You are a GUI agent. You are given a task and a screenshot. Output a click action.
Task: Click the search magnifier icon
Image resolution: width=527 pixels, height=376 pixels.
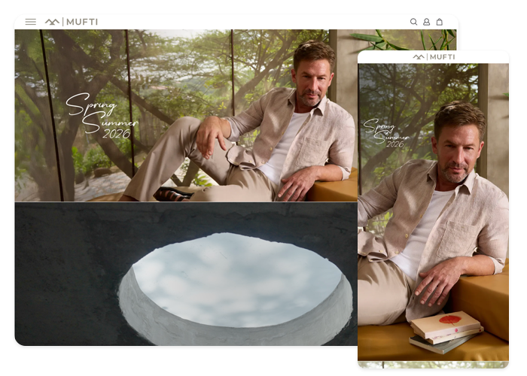tap(413, 22)
